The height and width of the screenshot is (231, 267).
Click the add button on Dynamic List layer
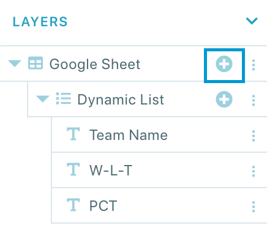224,99
